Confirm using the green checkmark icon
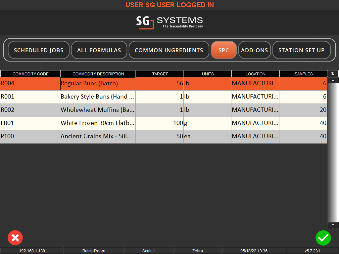Screen dimensions: 339x254 (x=323, y=238)
